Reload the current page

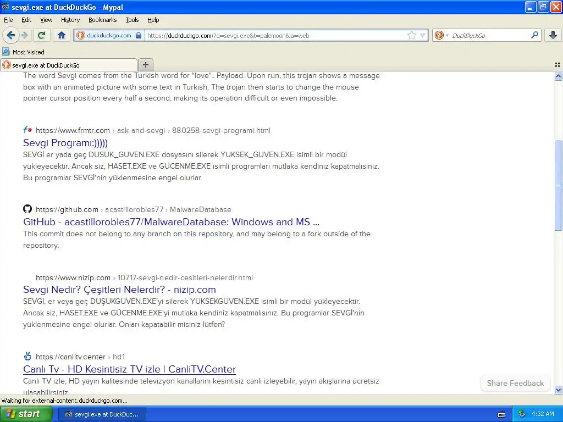(x=42, y=35)
